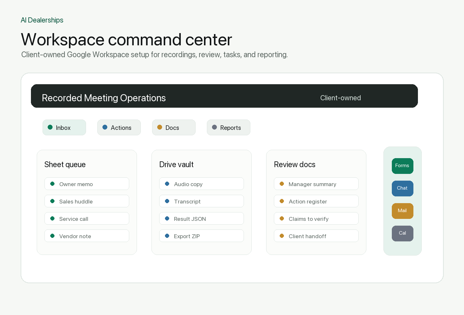Open the Export ZIP item
The width and height of the screenshot is (464, 315).
tap(201, 236)
